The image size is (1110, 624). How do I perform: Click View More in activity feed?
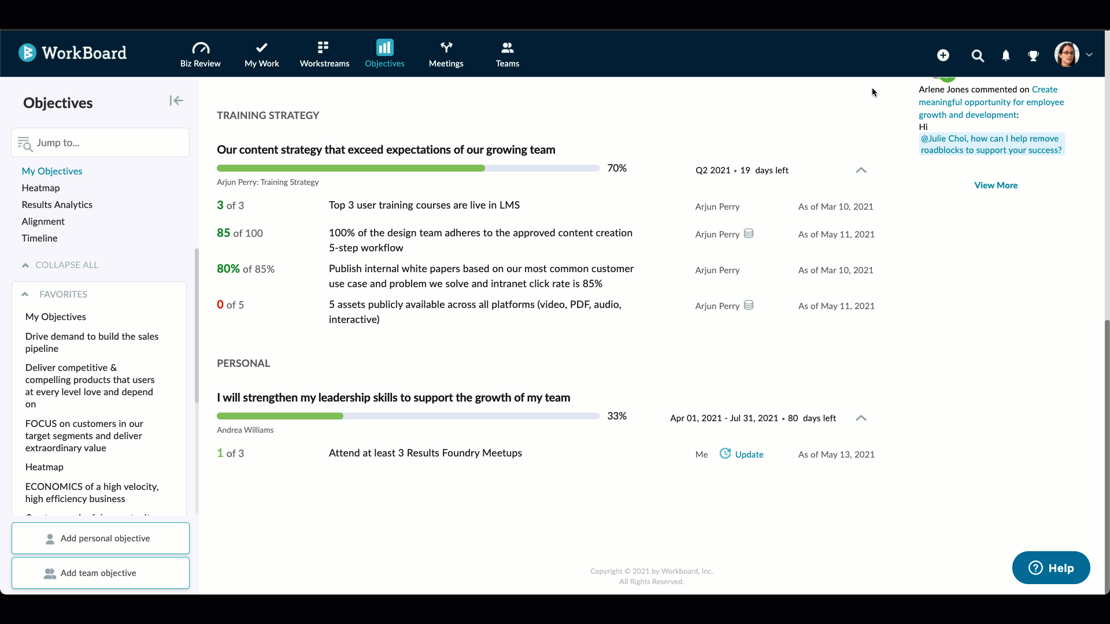(996, 185)
